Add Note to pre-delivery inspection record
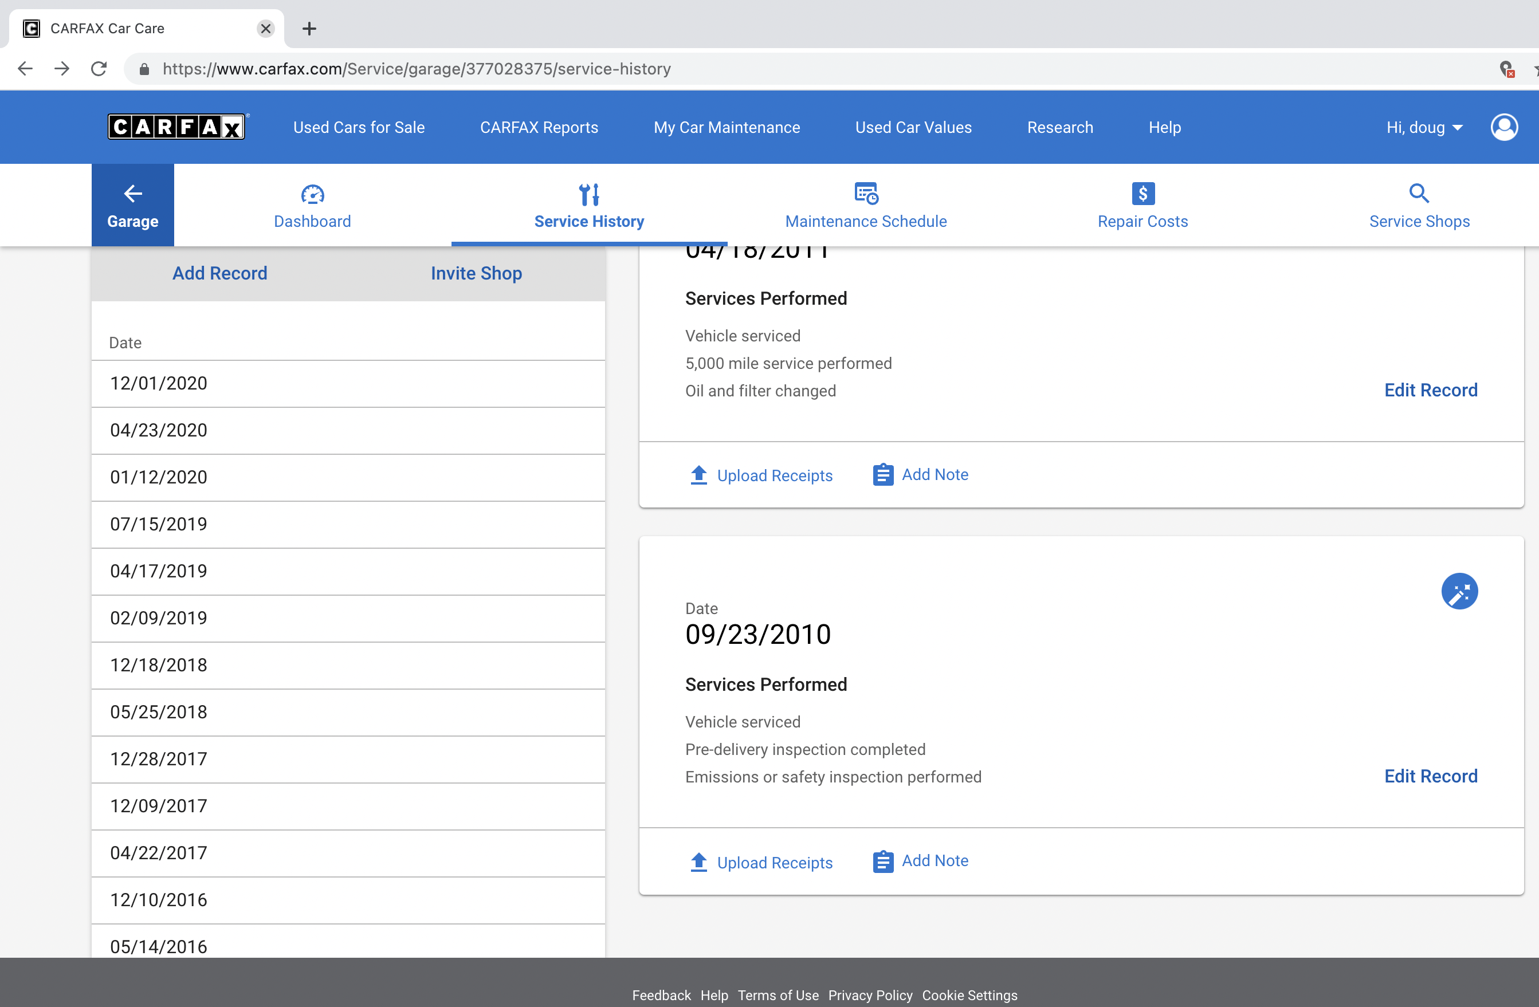This screenshot has height=1007, width=1539. tap(935, 861)
